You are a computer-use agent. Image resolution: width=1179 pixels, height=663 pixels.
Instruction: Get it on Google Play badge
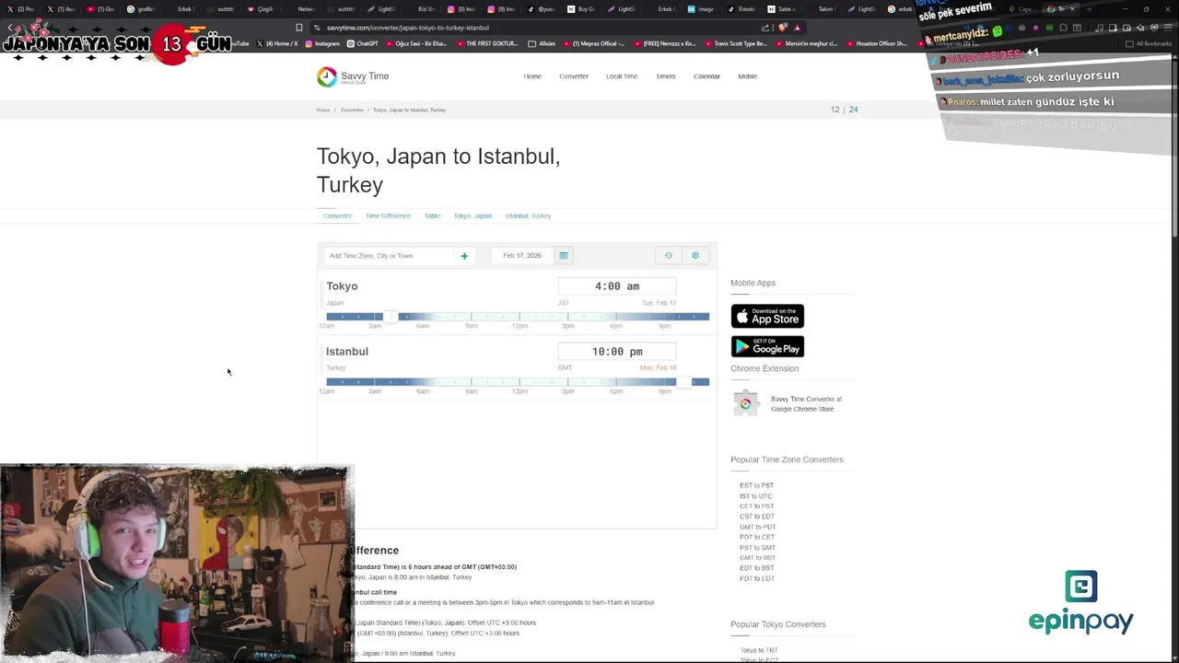(767, 346)
